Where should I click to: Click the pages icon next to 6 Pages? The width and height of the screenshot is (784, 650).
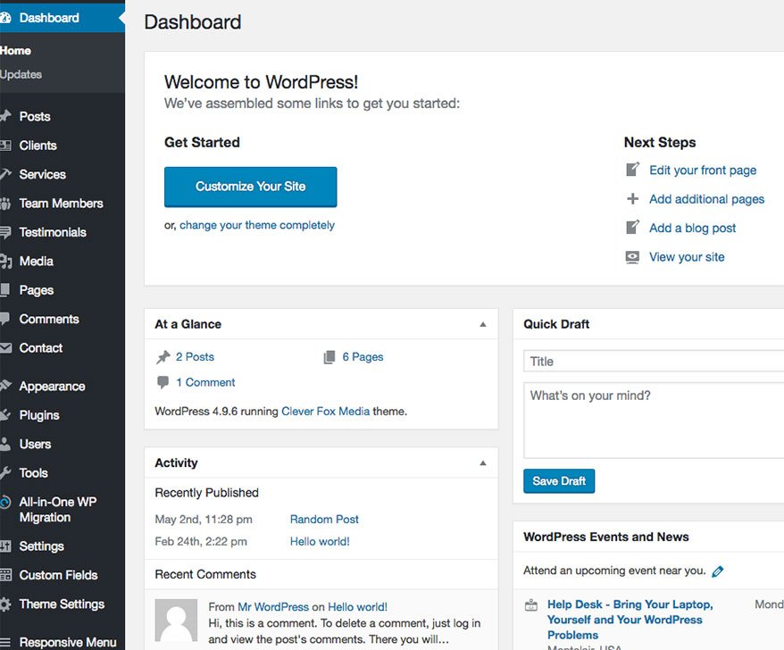[329, 357]
